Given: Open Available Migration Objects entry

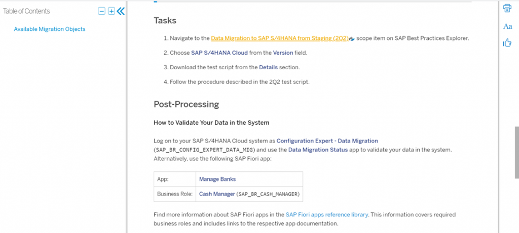Looking at the screenshot, I should tap(50, 29).
